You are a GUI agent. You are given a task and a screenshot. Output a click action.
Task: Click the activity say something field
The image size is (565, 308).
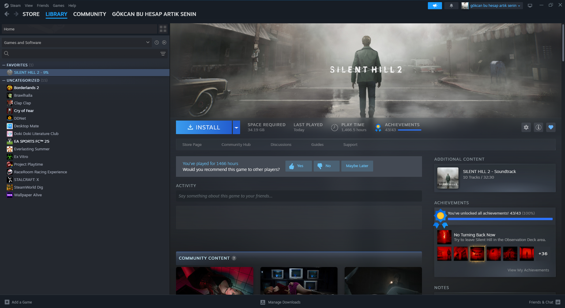299,196
